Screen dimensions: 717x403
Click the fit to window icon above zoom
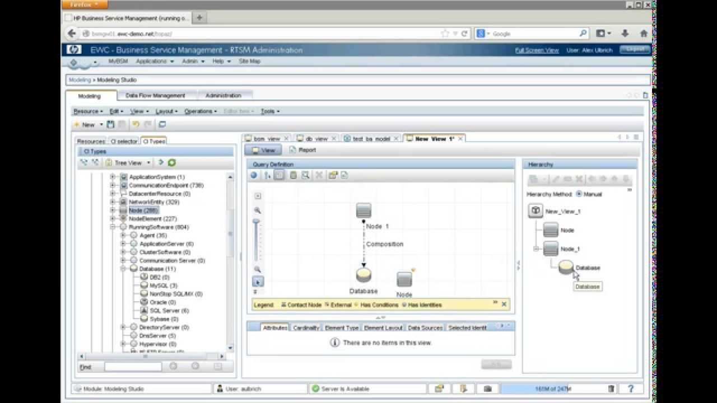coord(258,196)
